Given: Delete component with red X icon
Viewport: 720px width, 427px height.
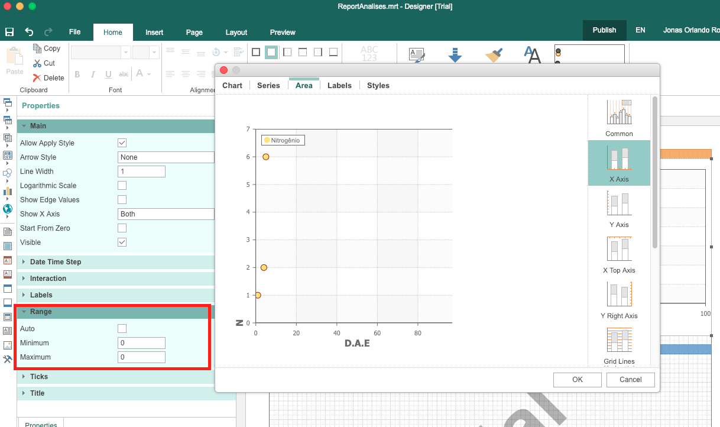Looking at the screenshot, I should click(x=37, y=77).
